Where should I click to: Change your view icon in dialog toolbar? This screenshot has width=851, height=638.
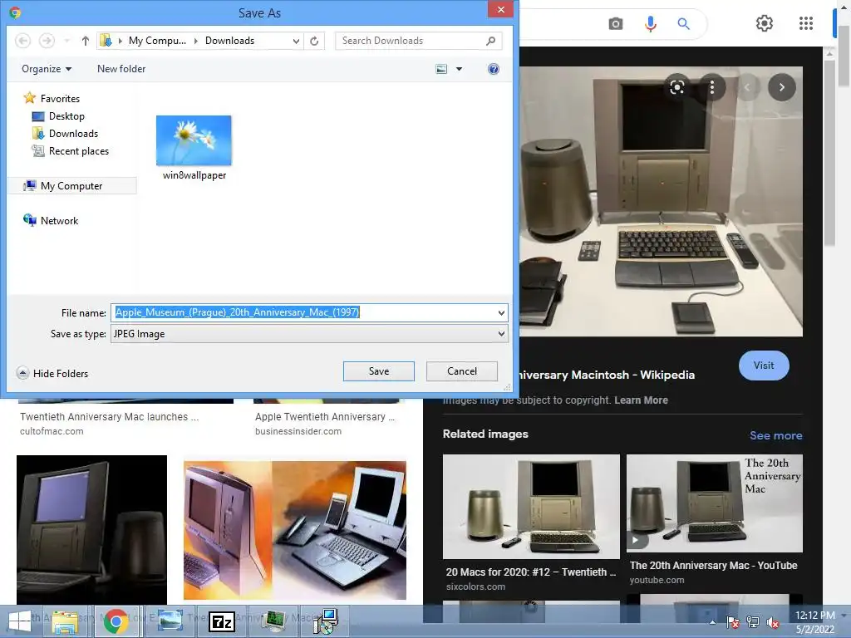click(441, 69)
